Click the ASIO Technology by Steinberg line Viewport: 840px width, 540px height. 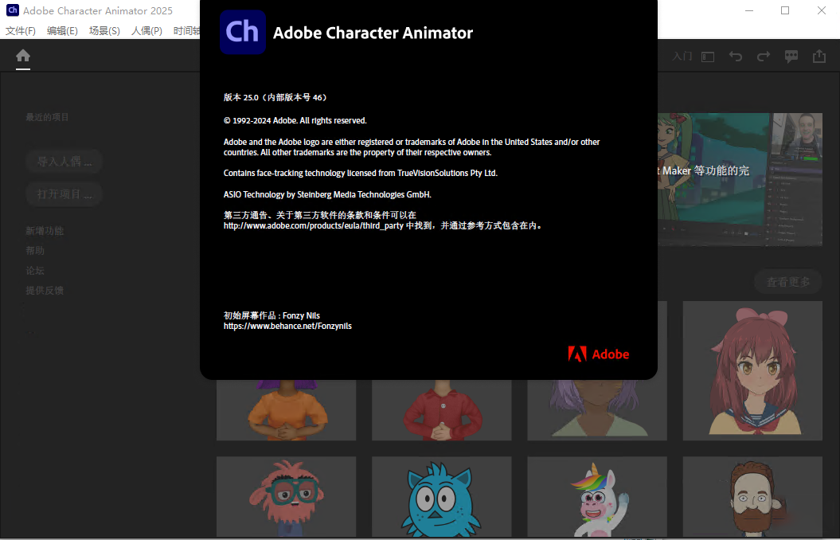(x=327, y=194)
